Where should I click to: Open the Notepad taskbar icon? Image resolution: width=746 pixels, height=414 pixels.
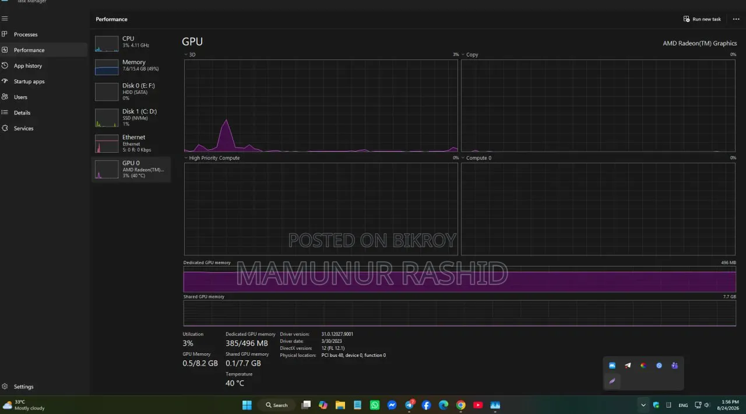coord(357,405)
